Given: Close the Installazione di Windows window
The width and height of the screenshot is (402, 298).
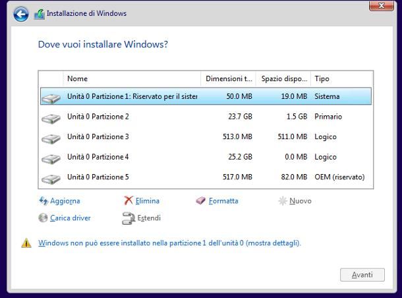Looking at the screenshot, I should pos(381,5).
